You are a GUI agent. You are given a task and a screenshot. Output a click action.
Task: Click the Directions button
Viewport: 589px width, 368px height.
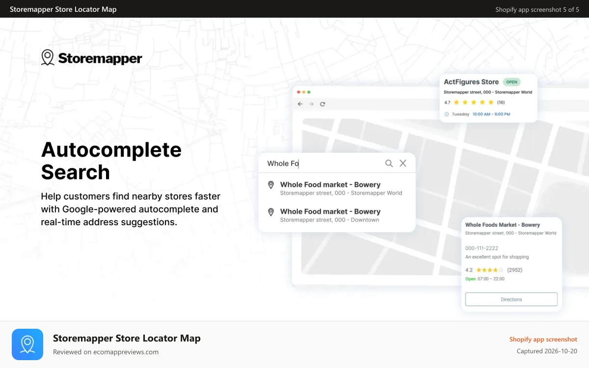(x=511, y=299)
